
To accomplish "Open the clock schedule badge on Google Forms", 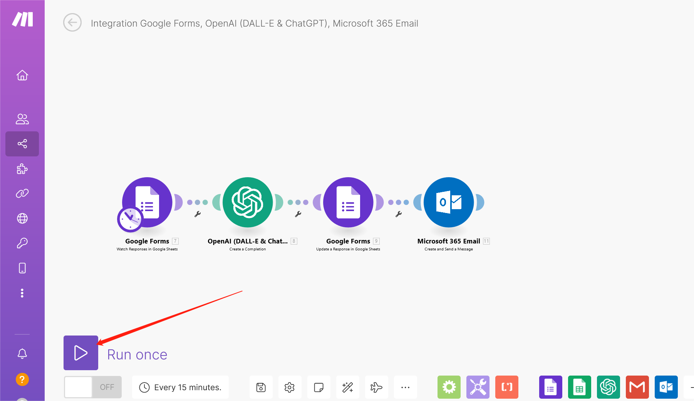I will (130, 220).
